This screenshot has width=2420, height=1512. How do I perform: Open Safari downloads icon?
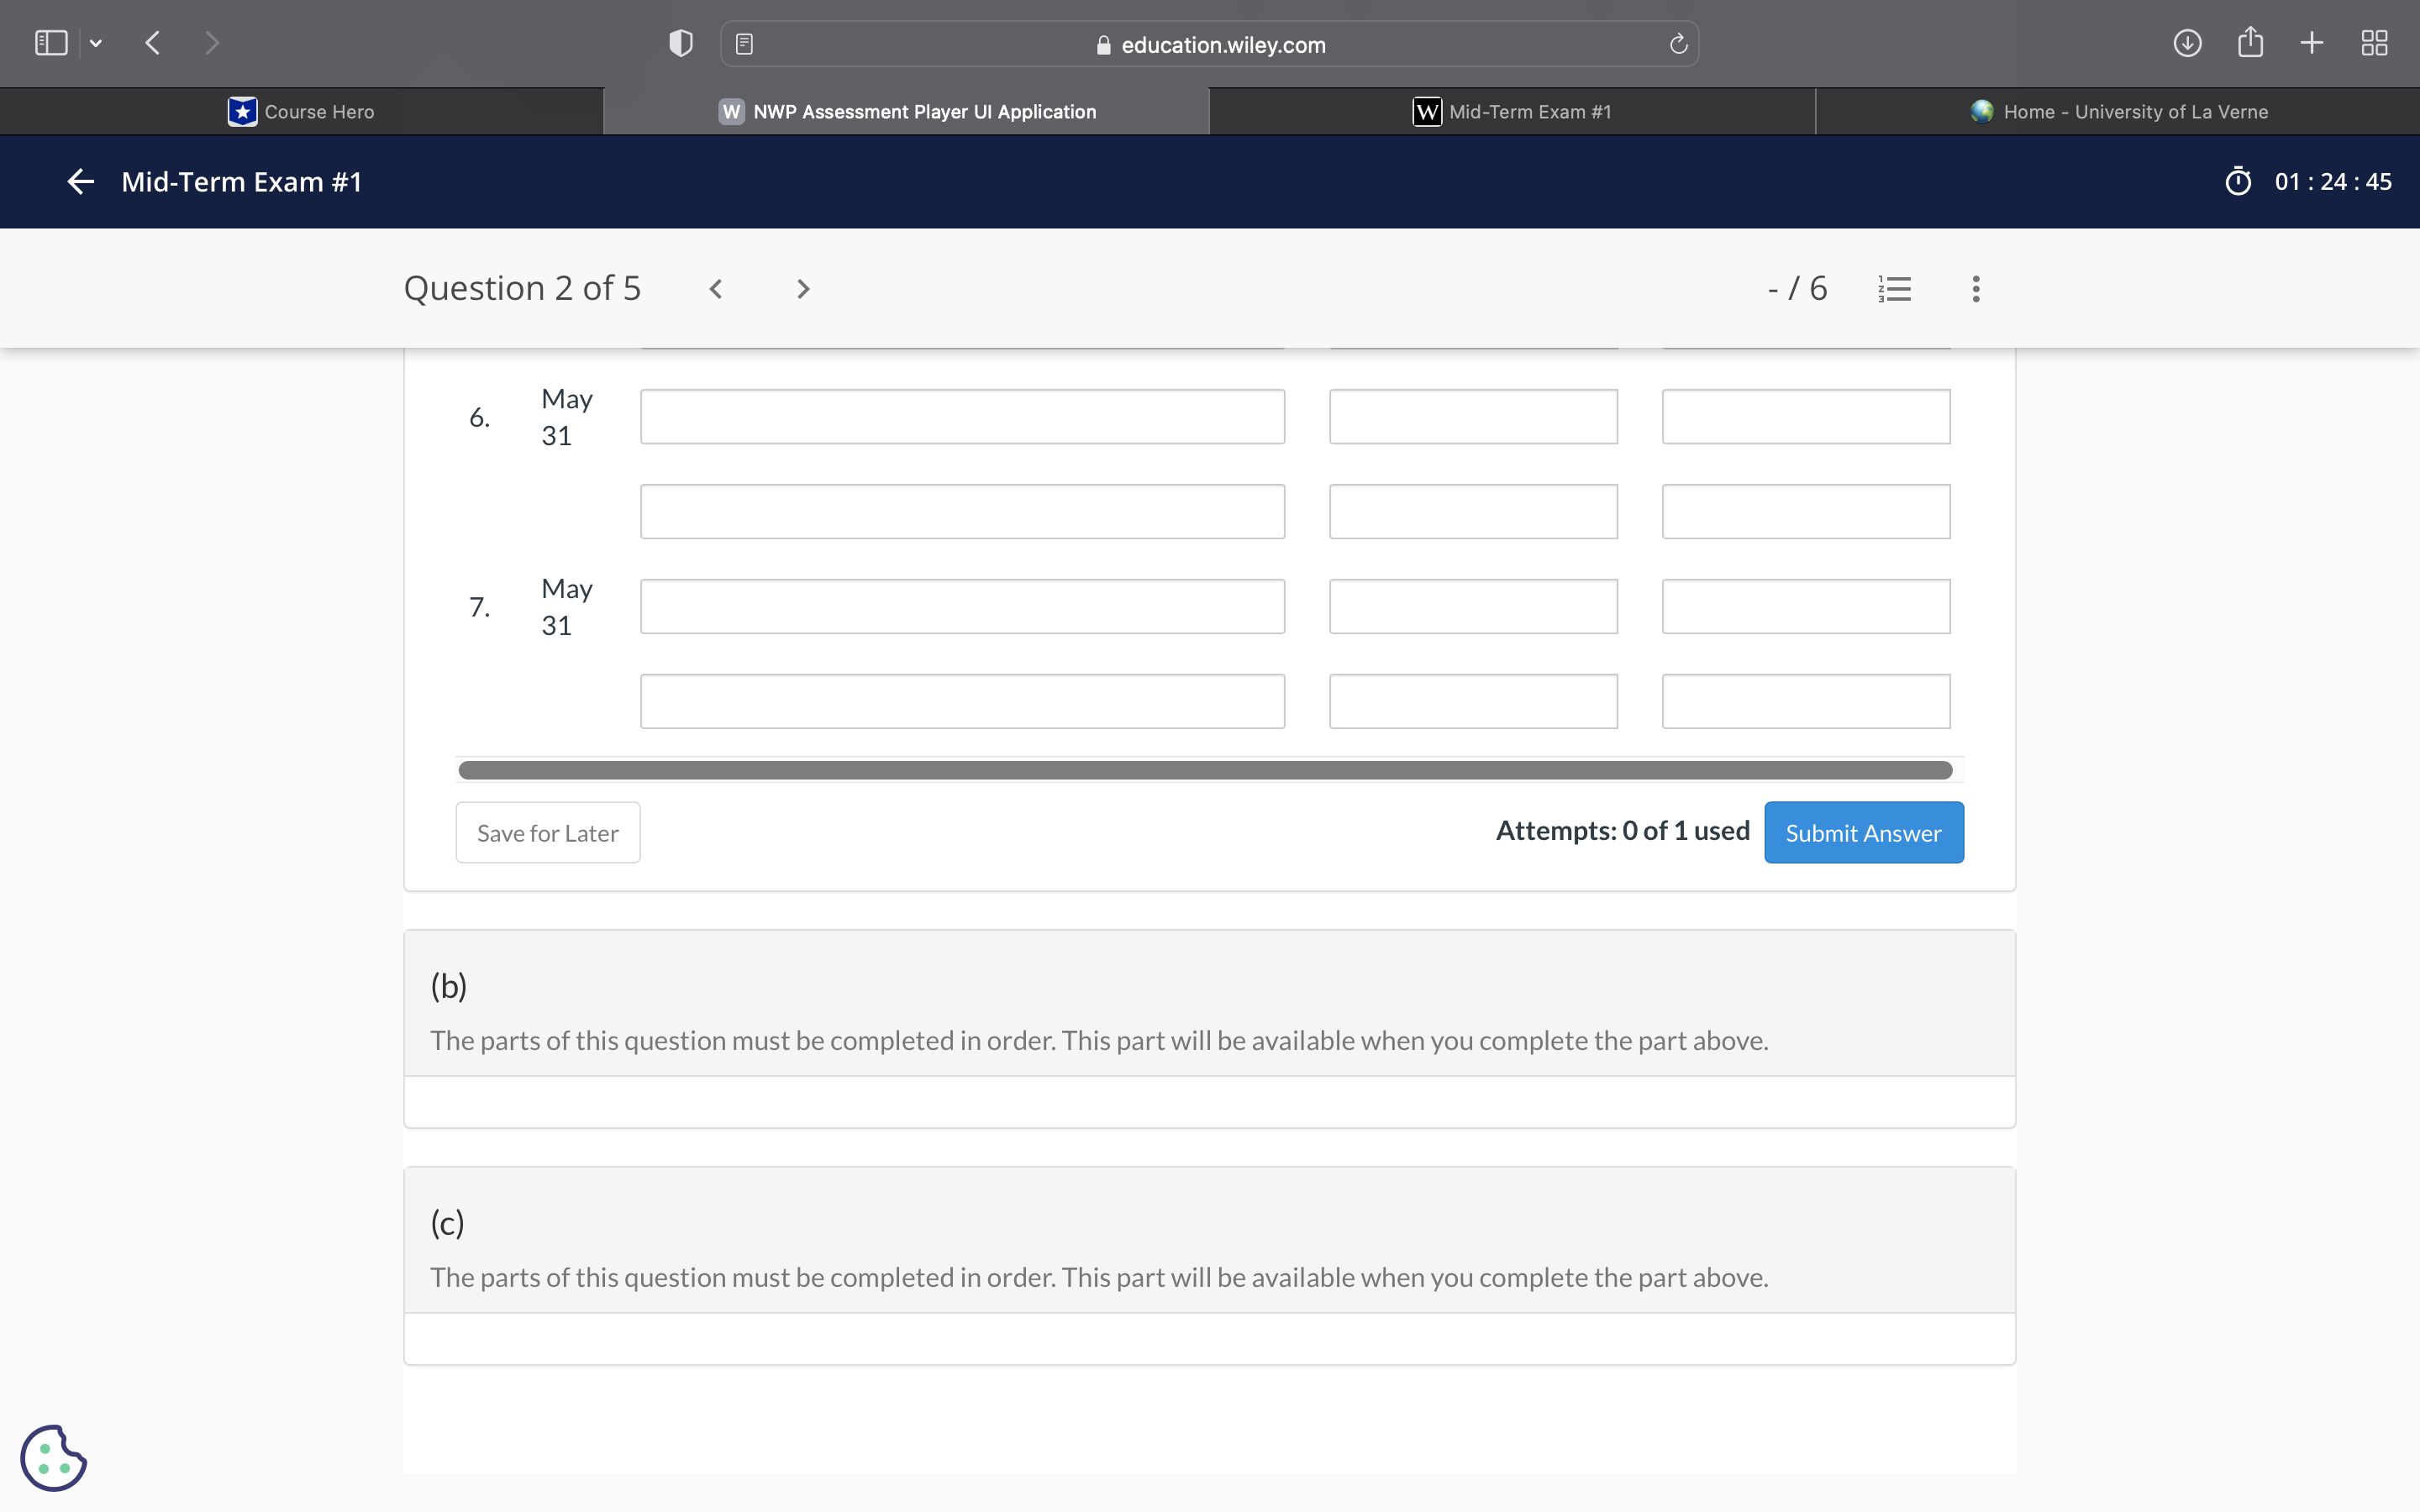coord(2187,43)
